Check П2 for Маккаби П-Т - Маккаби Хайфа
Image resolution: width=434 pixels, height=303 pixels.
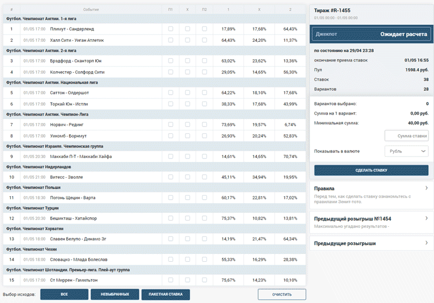coord(205,156)
